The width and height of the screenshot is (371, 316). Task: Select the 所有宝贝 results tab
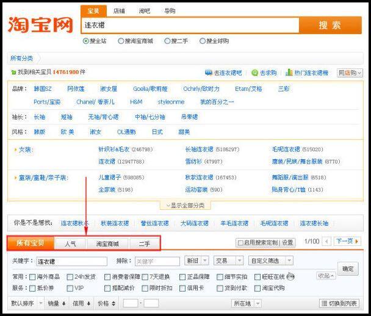(31, 243)
